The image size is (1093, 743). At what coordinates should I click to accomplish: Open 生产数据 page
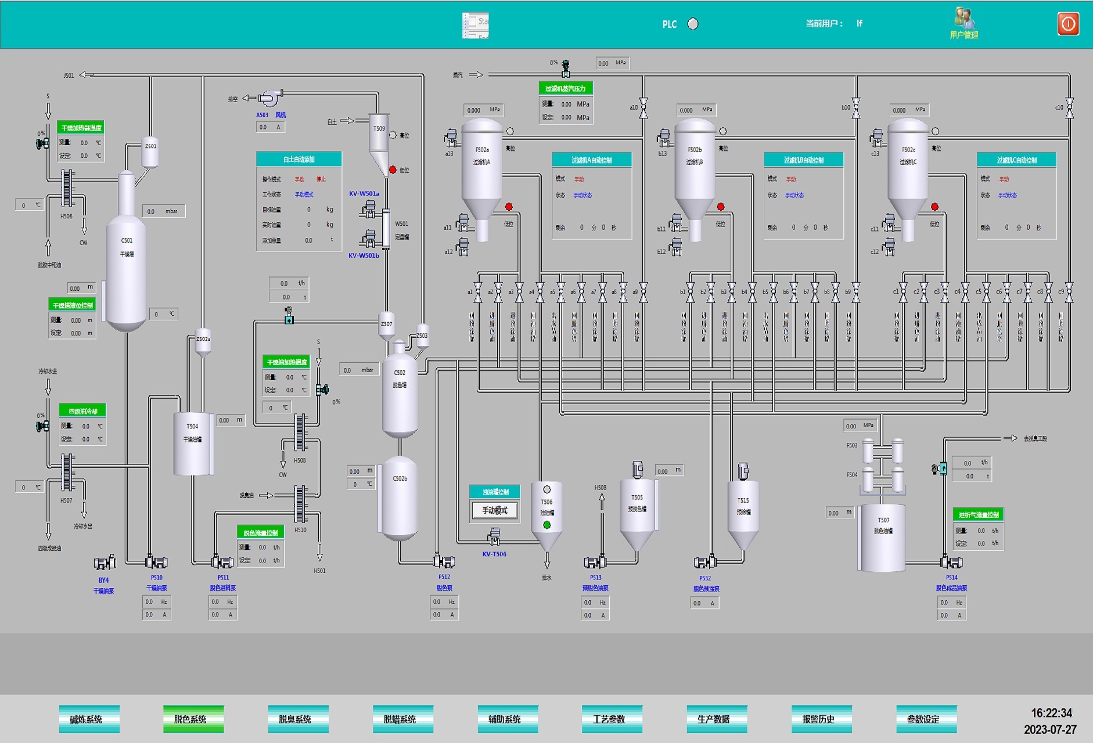[717, 719]
